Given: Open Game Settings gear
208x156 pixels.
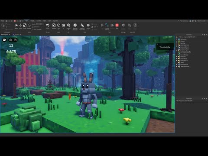Looking at the screenshot, I should [x=123, y=25].
